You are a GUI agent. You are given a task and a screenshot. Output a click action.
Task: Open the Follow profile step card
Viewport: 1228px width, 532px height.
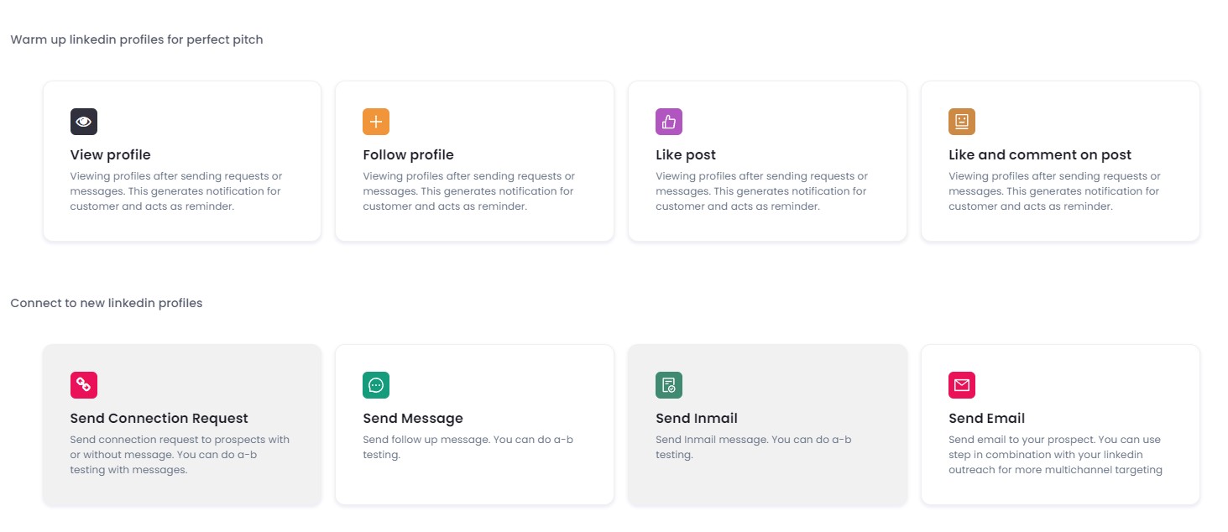[x=473, y=161]
